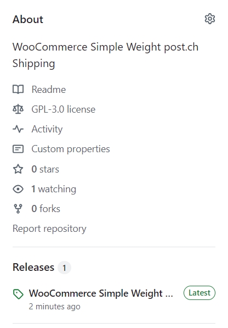Open the Releases section heading
Viewport: 228px width, 328px height.
pyautogui.click(x=33, y=267)
